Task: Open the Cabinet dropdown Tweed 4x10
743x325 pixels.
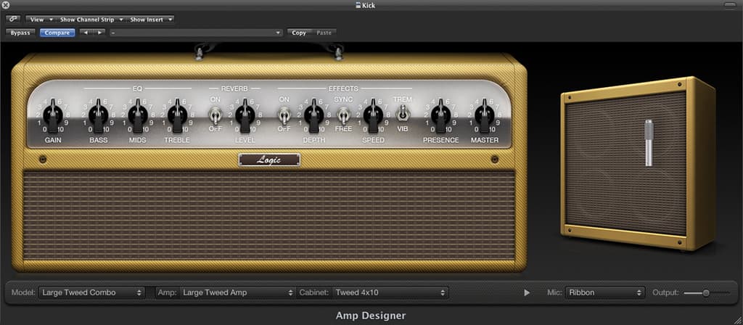Action: [x=390, y=293]
